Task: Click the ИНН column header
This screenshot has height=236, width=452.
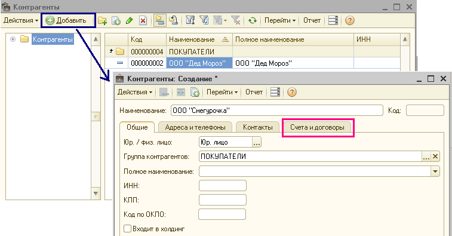Action: tap(377, 39)
